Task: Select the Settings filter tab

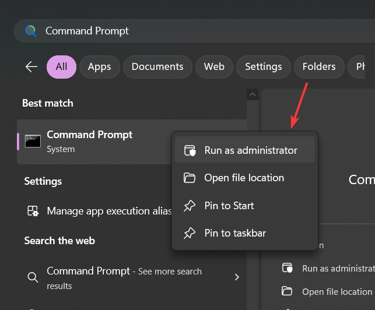Action: [x=264, y=67]
